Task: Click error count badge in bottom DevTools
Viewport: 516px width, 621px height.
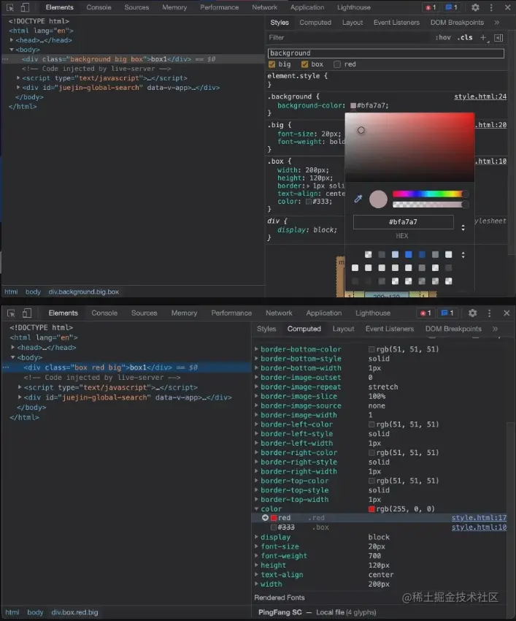Action: (425, 313)
